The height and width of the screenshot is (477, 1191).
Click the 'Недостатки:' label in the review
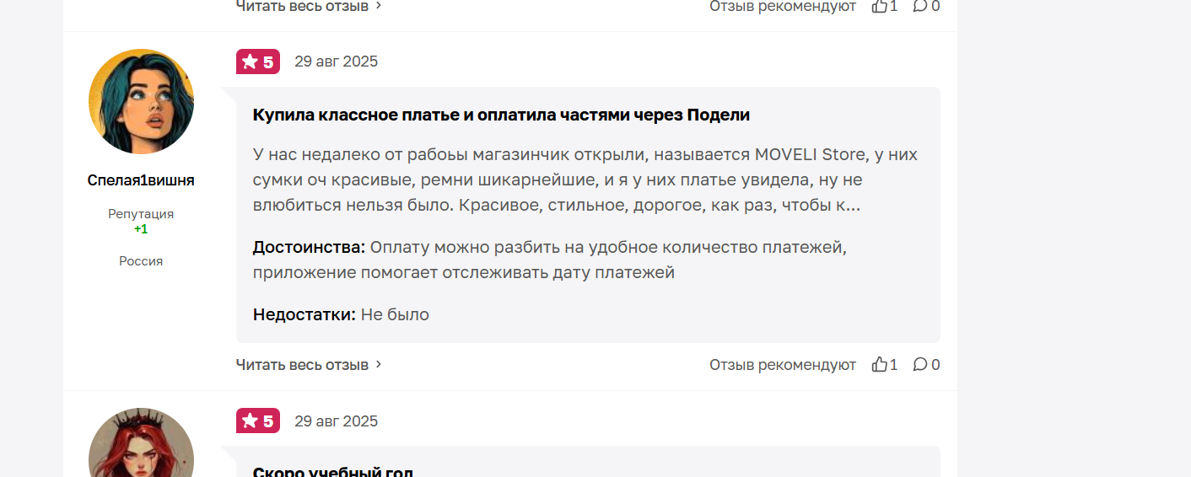coord(304,314)
